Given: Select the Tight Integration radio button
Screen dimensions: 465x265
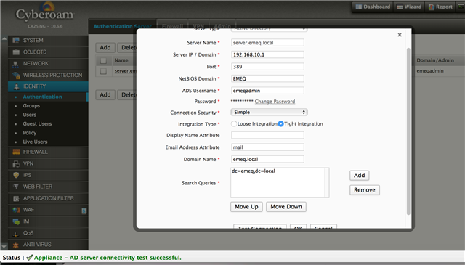Looking at the screenshot, I should (x=280, y=124).
